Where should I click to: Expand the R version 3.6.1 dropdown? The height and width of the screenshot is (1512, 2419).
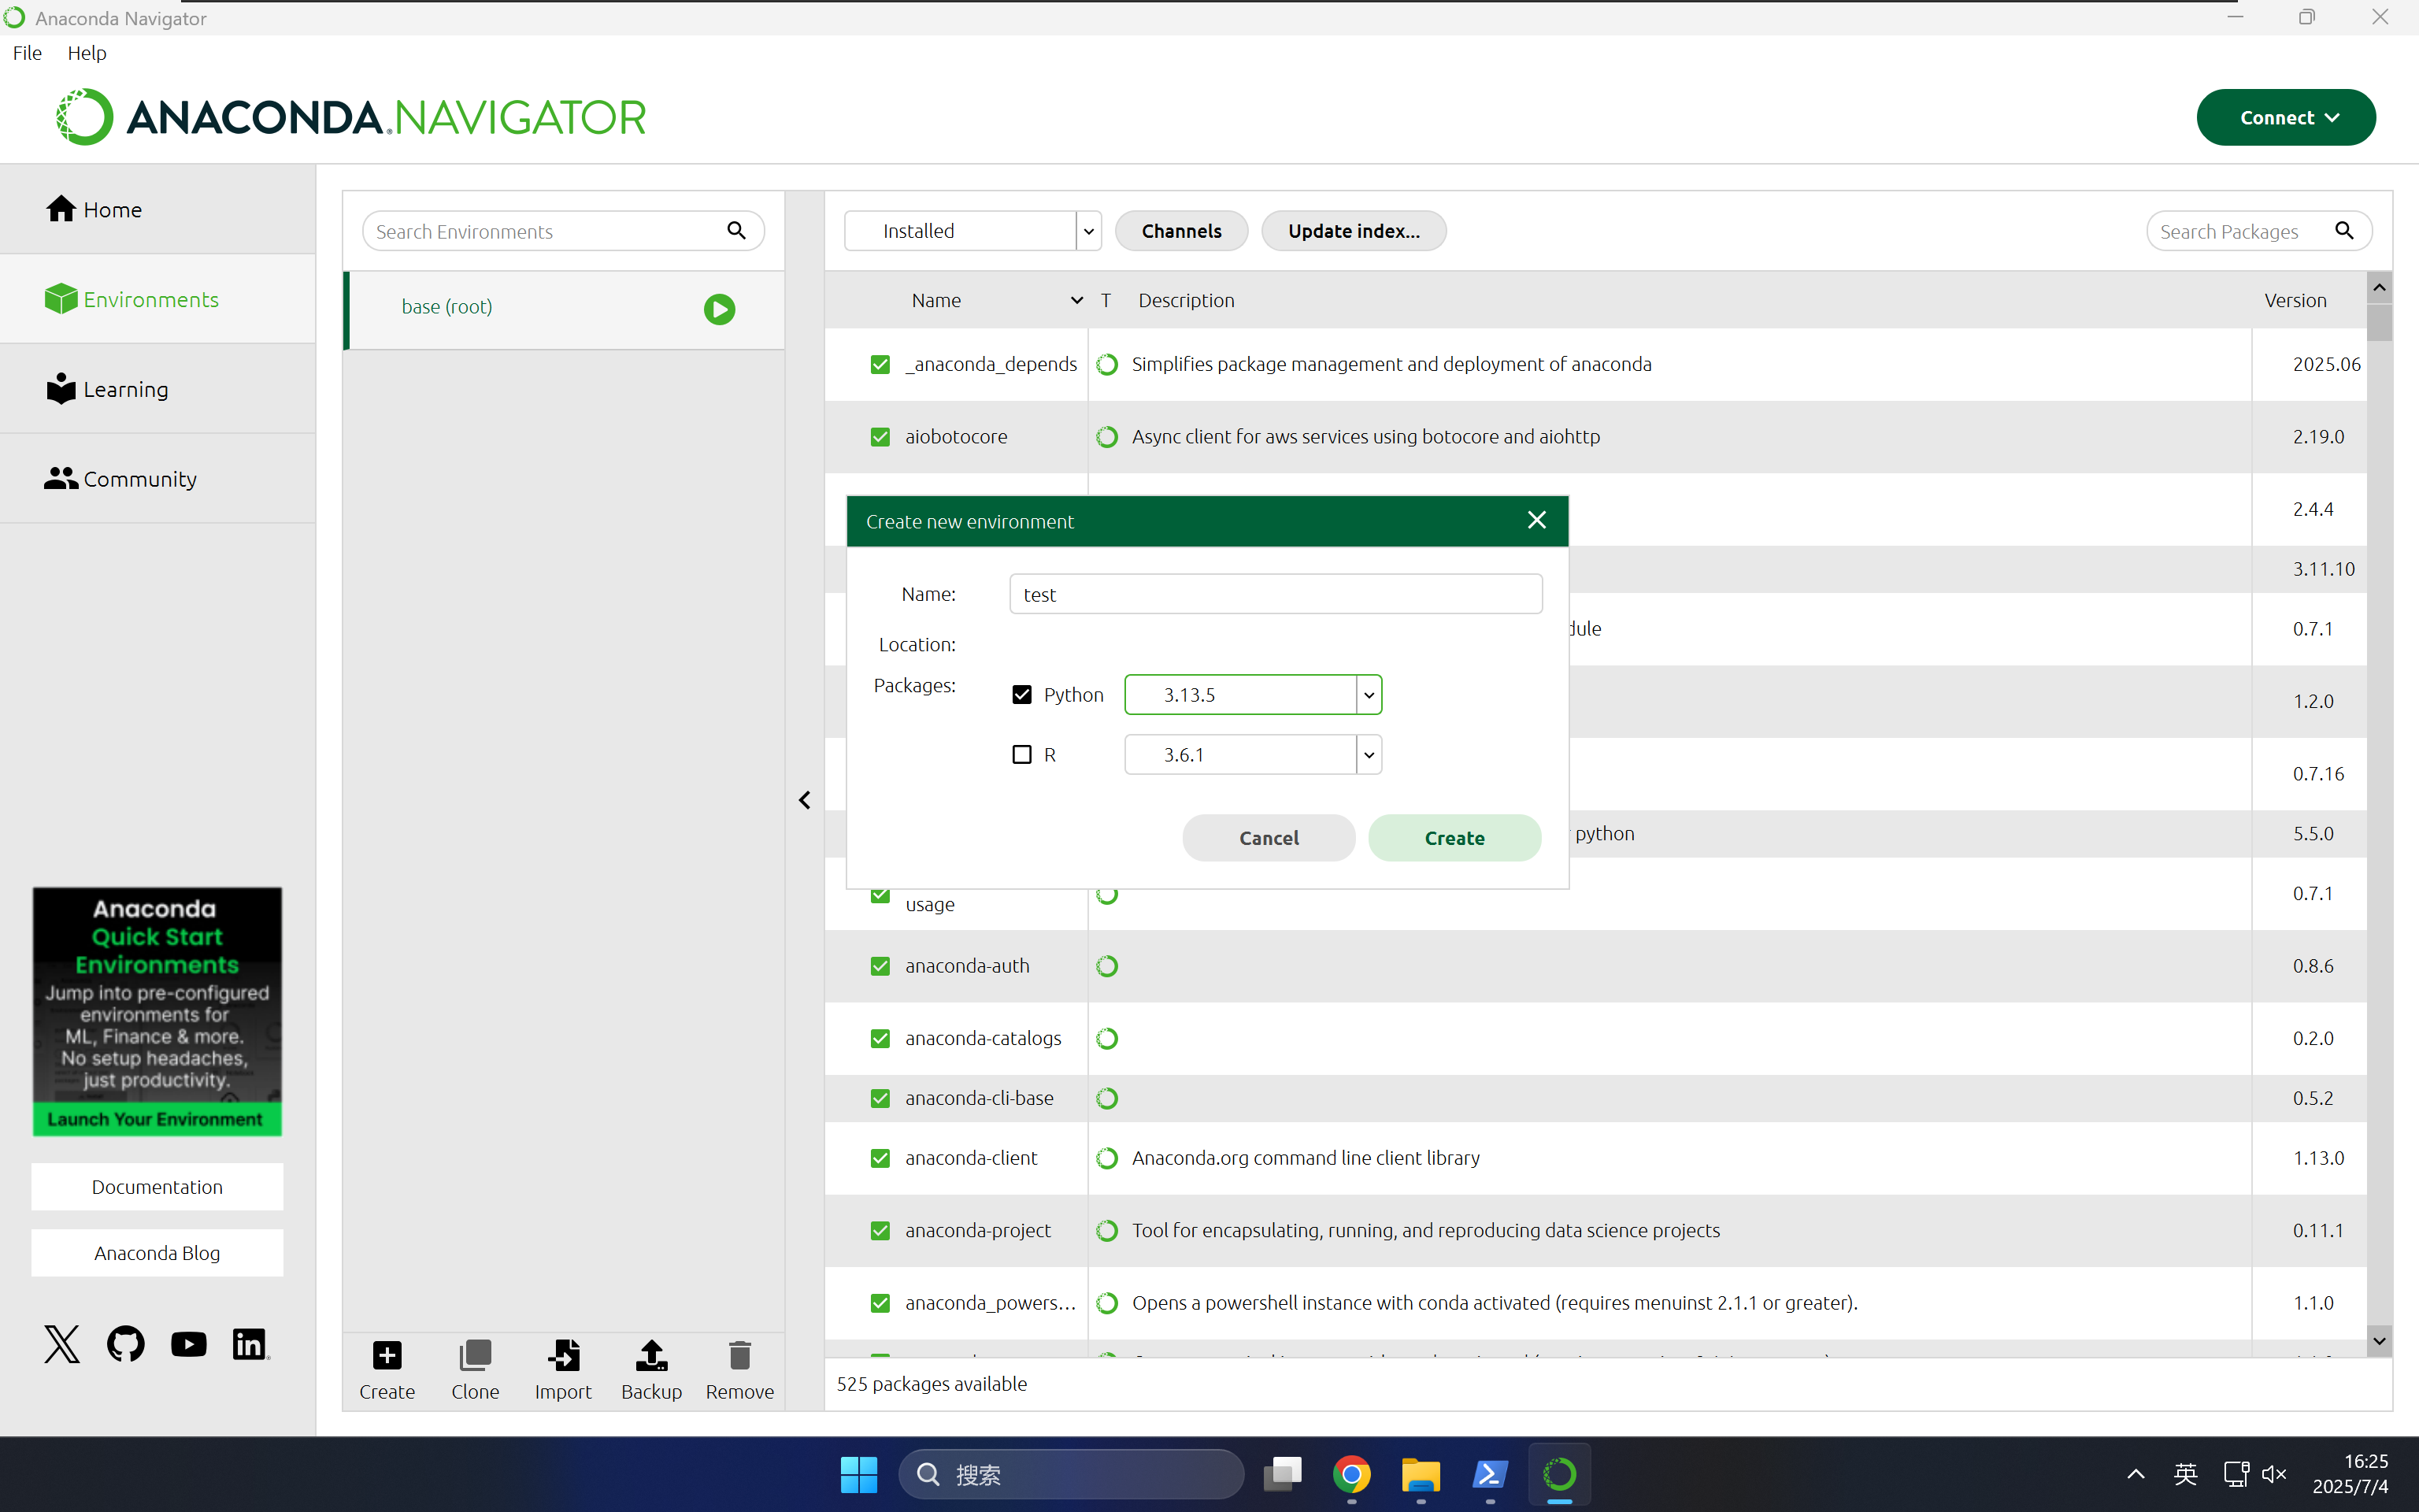tap(1369, 755)
